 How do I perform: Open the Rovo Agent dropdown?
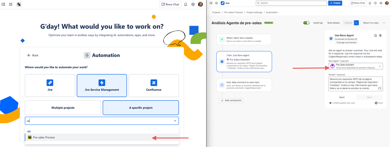(x=356, y=66)
